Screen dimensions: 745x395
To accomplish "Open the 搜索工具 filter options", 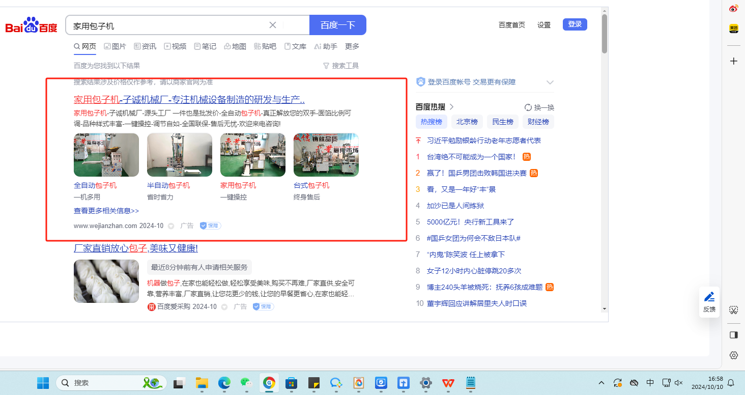I will tap(341, 66).
